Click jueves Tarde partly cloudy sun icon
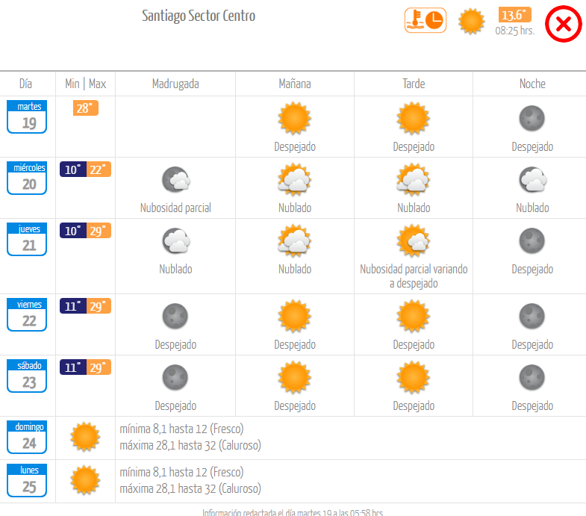The width and height of the screenshot is (586, 516). tap(414, 240)
